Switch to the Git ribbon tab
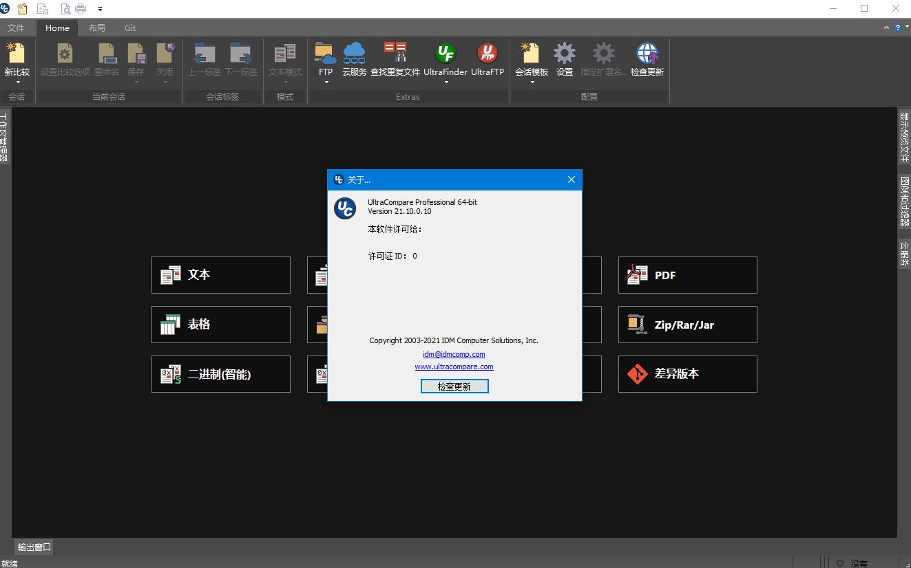 coord(130,28)
